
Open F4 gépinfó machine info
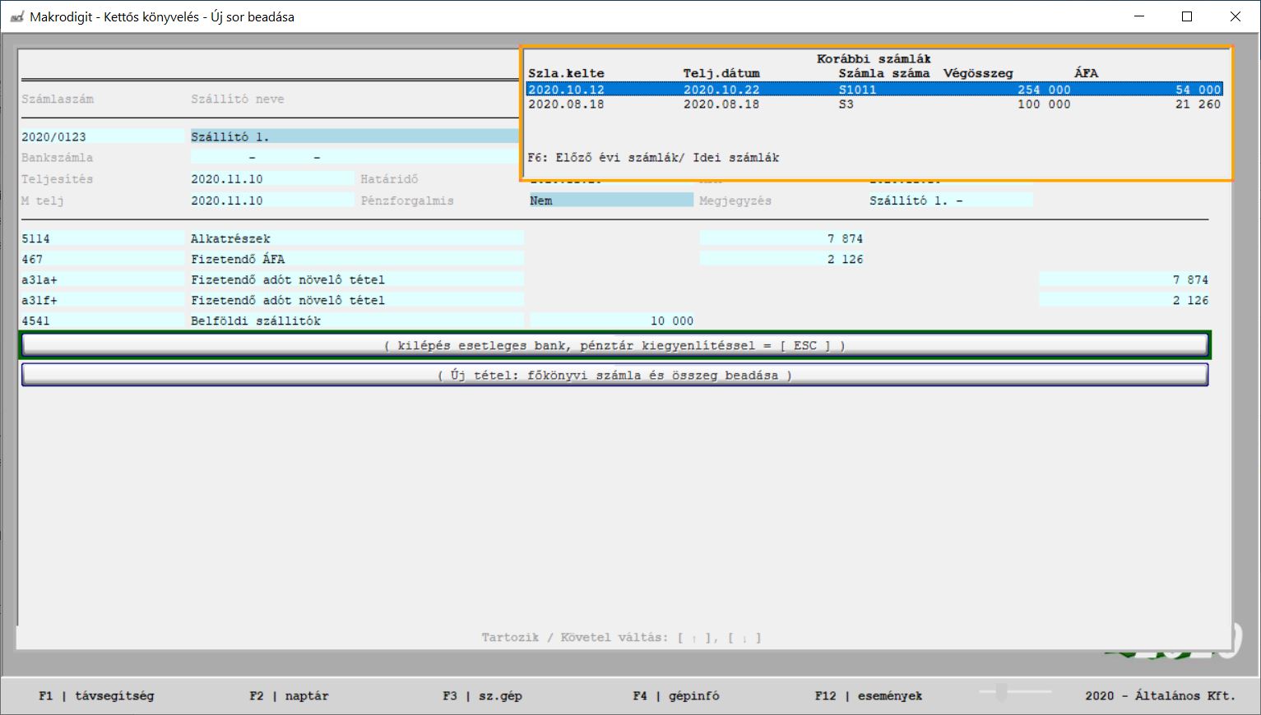pos(676,695)
